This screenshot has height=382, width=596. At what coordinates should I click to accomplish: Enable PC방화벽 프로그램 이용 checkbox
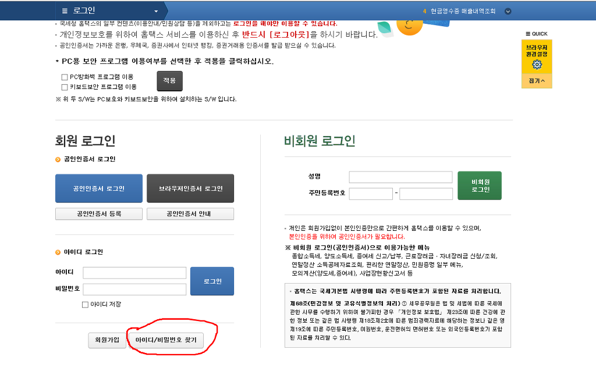[x=65, y=77]
